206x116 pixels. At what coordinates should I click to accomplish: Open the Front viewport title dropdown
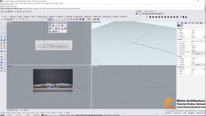(x=12, y=66)
